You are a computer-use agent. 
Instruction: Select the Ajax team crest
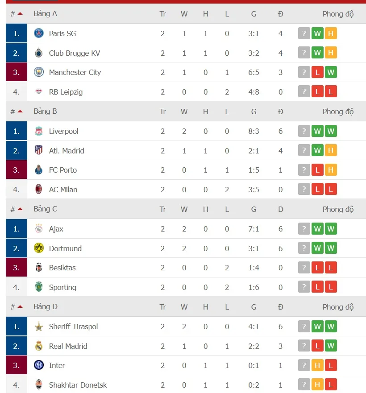[x=38, y=228]
